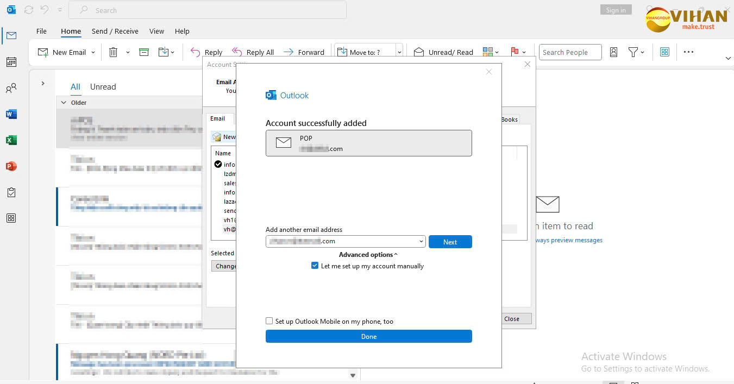Screen dimensions: 734x384
Task: Open the New Email dropdown arrow
Action: (93, 53)
